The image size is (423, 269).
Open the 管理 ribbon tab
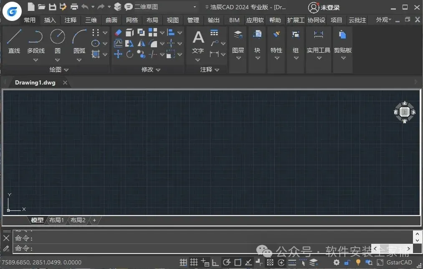[x=193, y=20]
